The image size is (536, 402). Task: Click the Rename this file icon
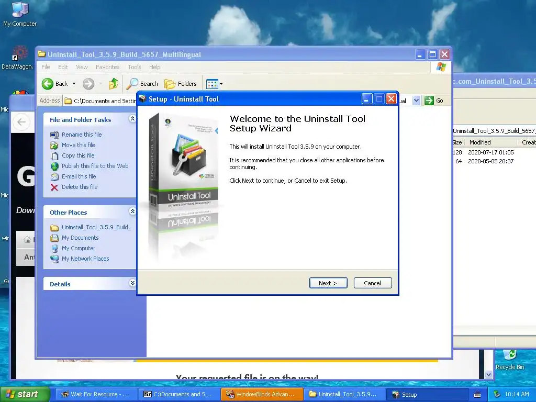pyautogui.click(x=54, y=135)
